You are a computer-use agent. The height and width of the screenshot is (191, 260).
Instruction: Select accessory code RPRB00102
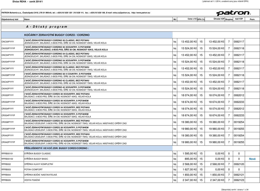pyautogui.click(x=7, y=159)
